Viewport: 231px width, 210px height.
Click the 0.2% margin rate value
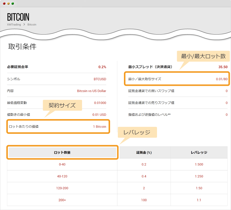click(102, 67)
